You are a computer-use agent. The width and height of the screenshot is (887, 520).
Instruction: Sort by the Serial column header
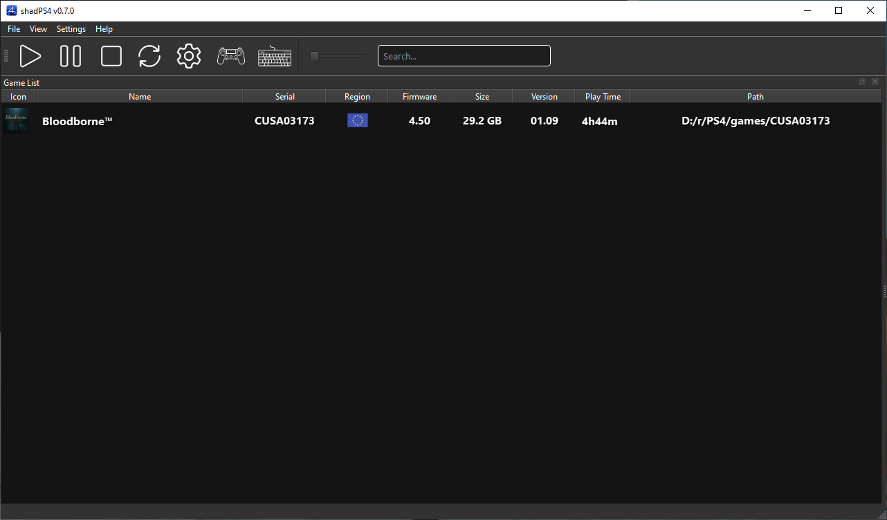click(284, 97)
